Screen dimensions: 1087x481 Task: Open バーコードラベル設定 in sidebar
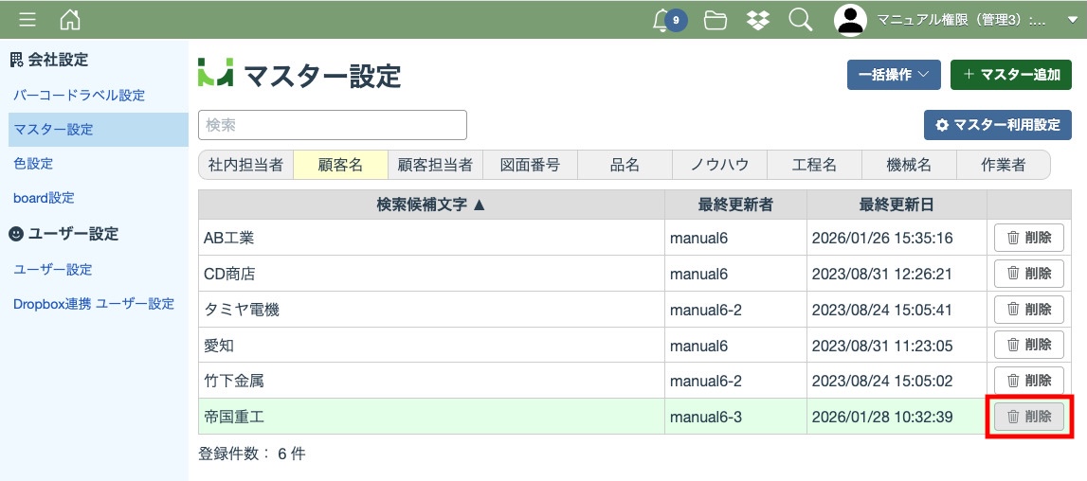(x=79, y=96)
